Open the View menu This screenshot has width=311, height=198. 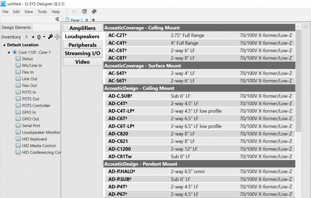coord(29,12)
